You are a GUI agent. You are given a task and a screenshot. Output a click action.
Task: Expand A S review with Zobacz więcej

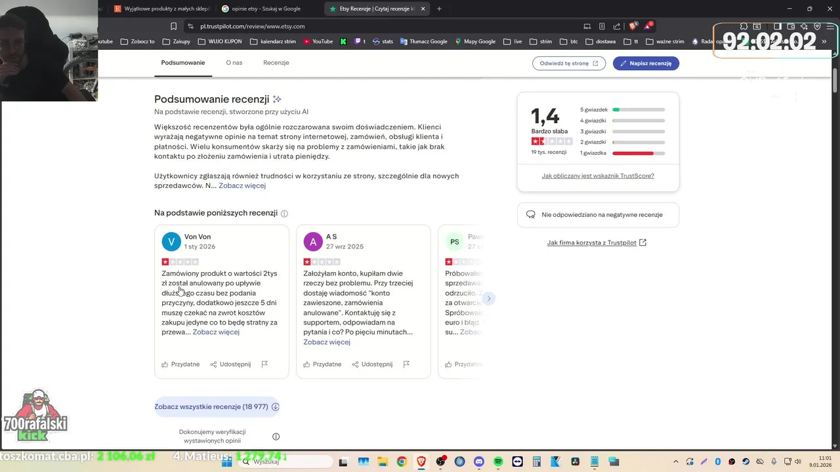pos(327,342)
